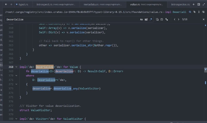Collapse the impl Deserialize block at line 368
This screenshot has width=207, height=123.
pyautogui.click(x=16, y=67)
